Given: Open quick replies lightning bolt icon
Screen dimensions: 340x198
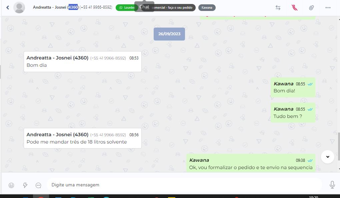Looking at the screenshot, I should (x=25, y=185).
